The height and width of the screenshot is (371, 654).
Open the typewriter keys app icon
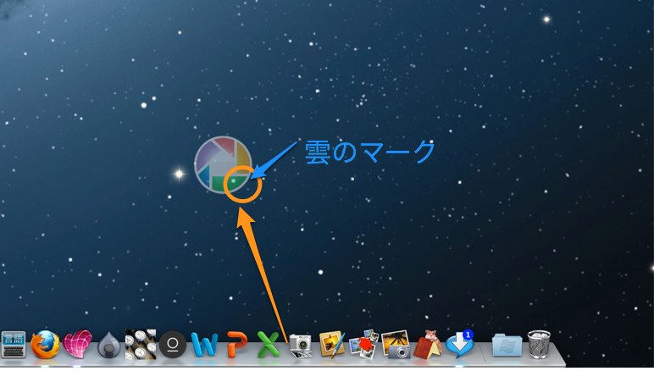tap(141, 345)
